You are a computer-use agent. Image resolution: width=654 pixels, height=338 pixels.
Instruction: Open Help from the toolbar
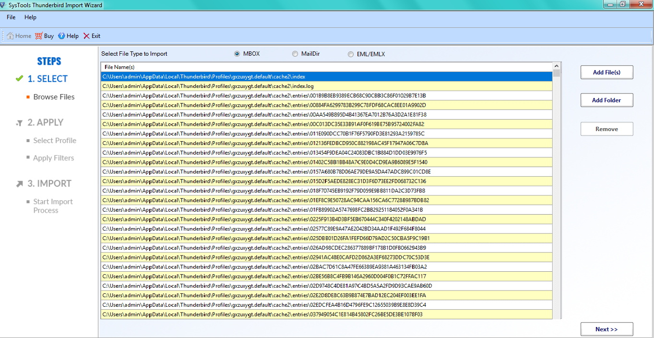(68, 36)
